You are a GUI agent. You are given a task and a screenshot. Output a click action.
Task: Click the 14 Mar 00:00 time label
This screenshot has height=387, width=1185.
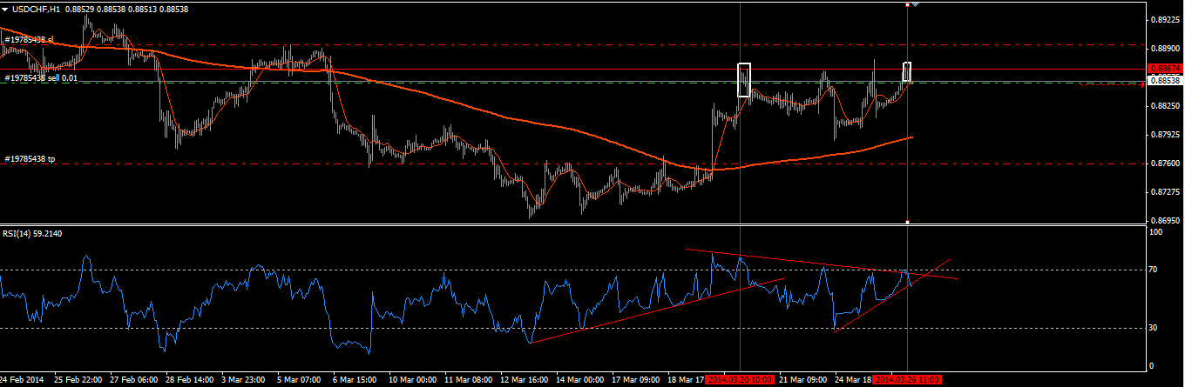[x=579, y=380]
